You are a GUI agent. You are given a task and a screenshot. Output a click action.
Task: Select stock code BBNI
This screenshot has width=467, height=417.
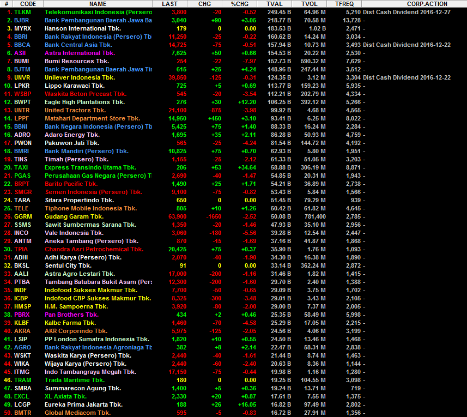click(21, 126)
